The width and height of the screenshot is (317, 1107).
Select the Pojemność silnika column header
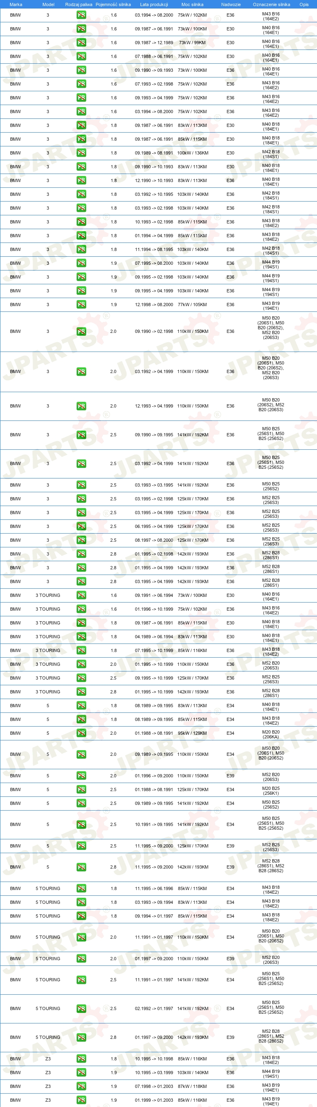point(113,4)
